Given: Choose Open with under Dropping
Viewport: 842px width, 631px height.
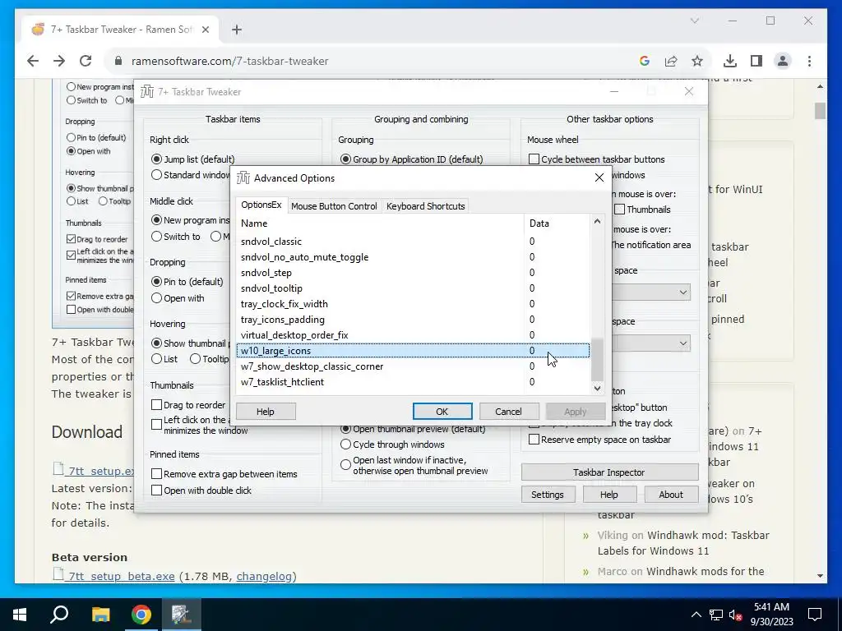Looking at the screenshot, I should point(156,298).
